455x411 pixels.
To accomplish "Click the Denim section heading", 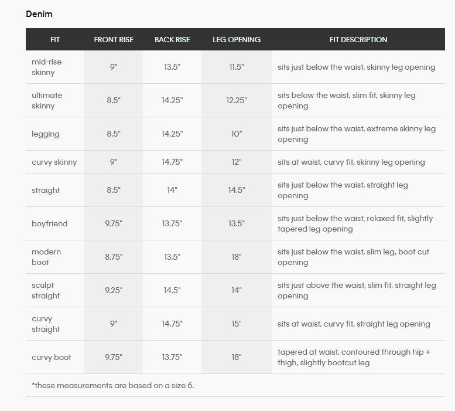I will coord(39,14).
